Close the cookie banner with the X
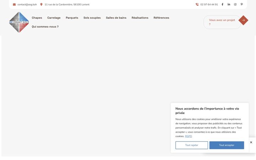Viewport: 256px width, 160px height. click(251, 142)
